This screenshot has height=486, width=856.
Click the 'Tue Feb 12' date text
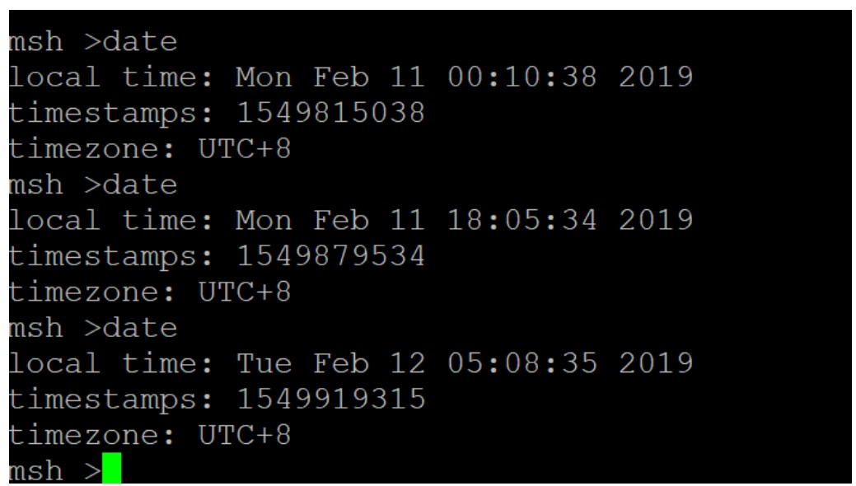[331, 364]
